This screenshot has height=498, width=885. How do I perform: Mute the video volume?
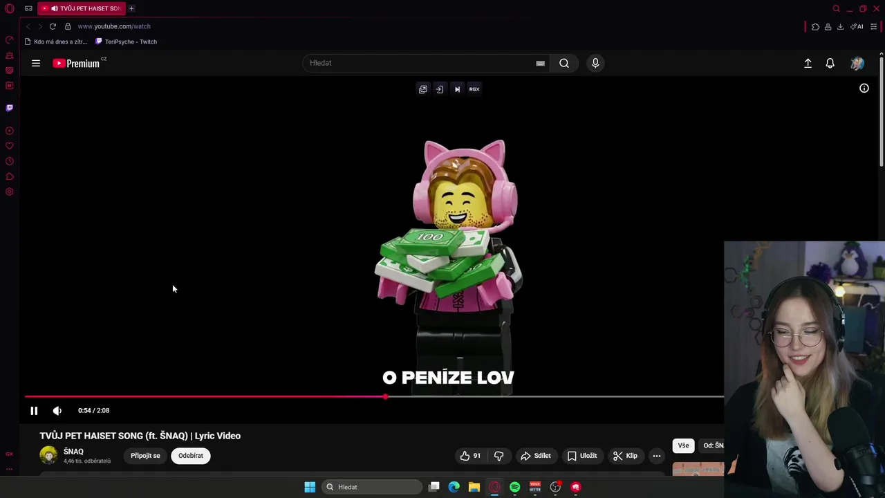point(57,410)
